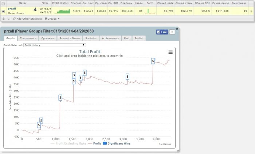Click the Form mini bar chart
This screenshot has width=255, height=154.
coord(150,11)
